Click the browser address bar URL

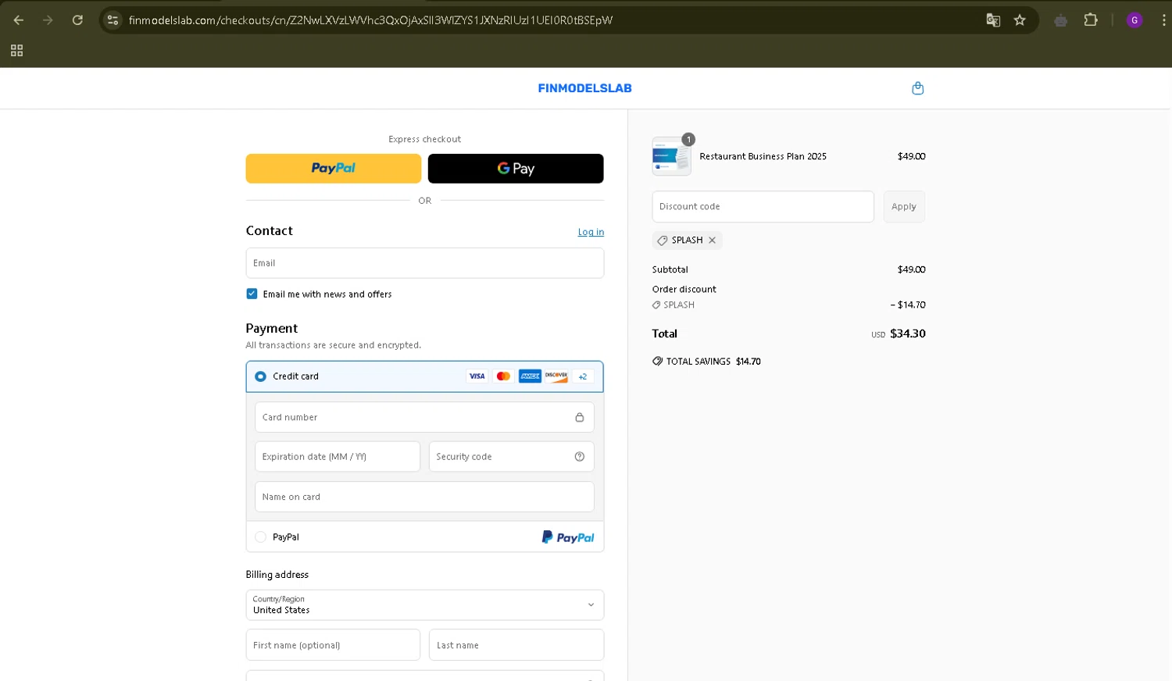370,20
